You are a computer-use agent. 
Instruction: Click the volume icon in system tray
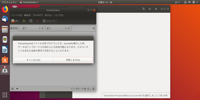pyautogui.click(x=189, y=2)
